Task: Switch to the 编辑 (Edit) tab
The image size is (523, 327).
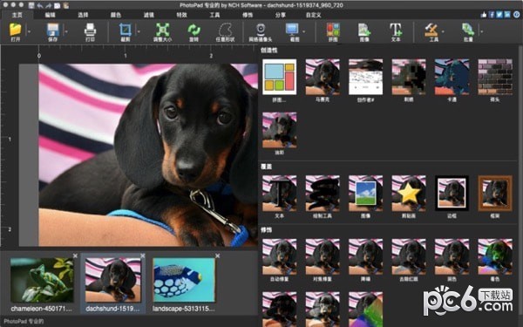Action: click(x=50, y=15)
